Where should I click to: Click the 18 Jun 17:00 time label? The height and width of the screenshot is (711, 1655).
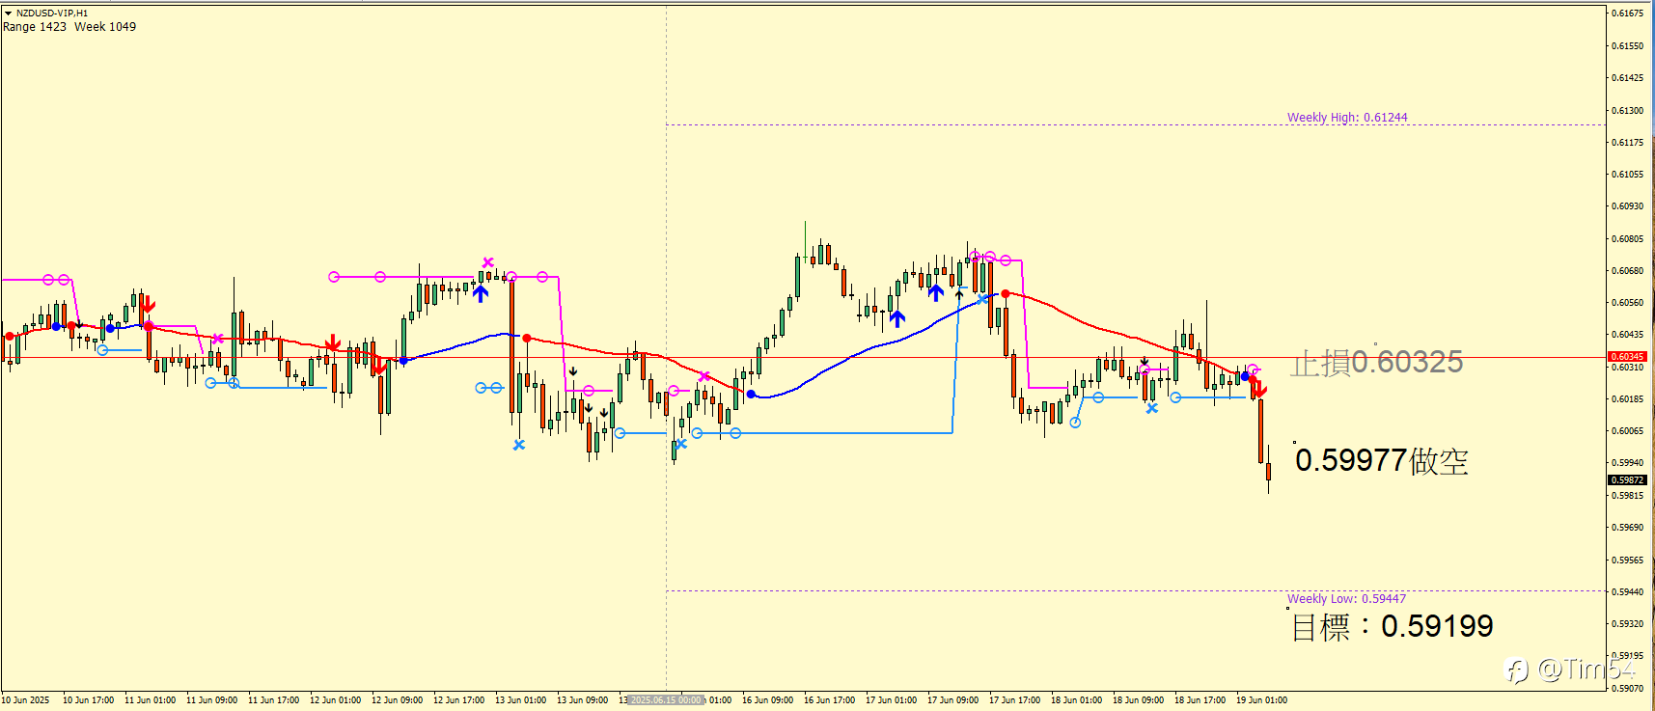tap(1200, 700)
